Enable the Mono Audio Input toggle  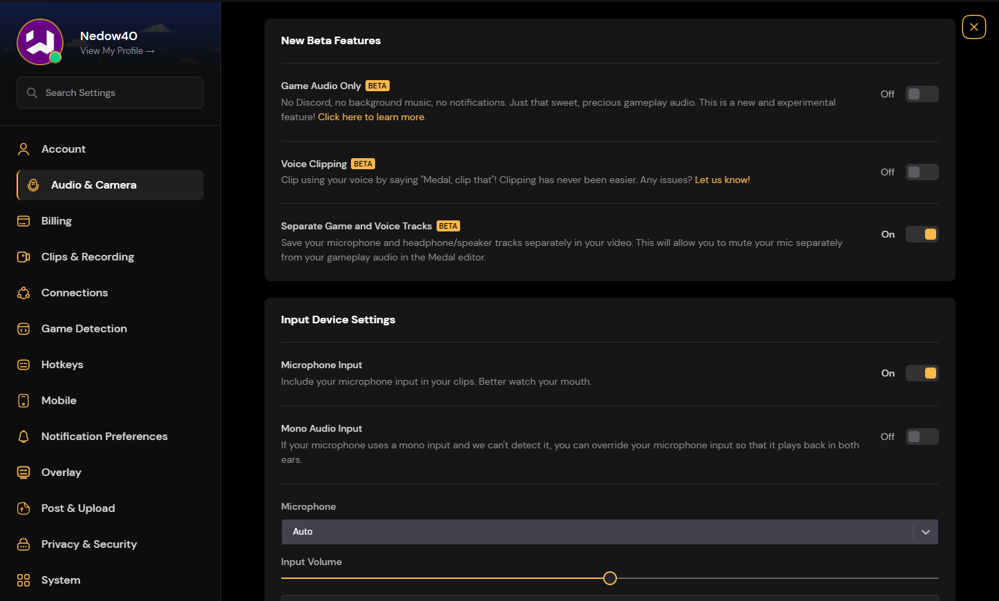pos(922,437)
